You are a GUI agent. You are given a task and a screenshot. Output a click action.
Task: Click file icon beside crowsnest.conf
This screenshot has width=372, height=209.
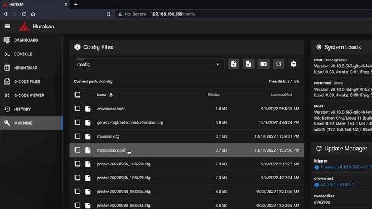click(88, 109)
